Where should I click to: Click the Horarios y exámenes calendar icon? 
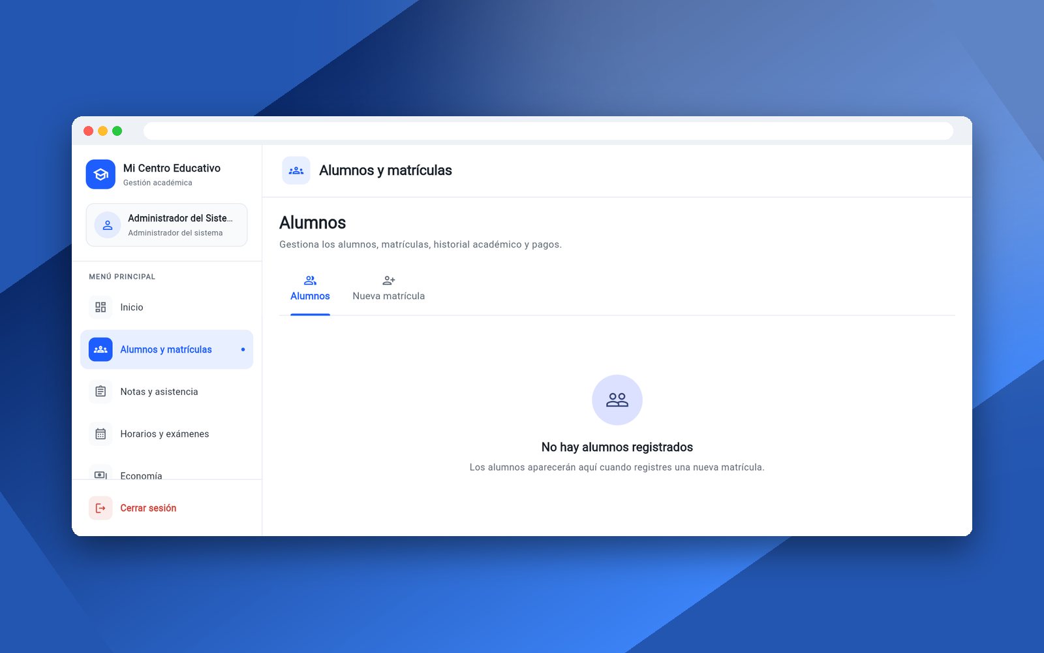coord(100,434)
